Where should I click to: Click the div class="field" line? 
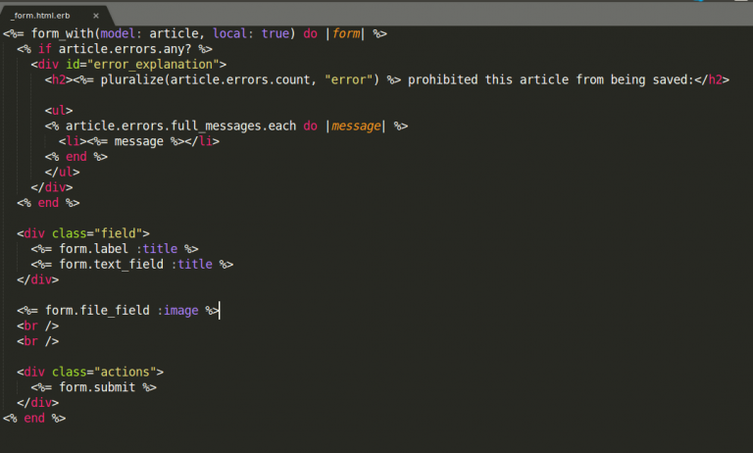(83, 233)
